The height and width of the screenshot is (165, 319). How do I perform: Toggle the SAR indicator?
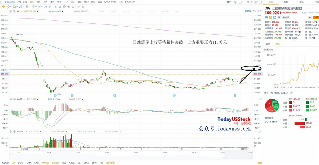tap(37, 163)
